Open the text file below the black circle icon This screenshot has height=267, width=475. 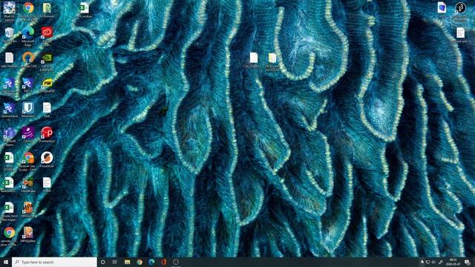tap(460, 33)
